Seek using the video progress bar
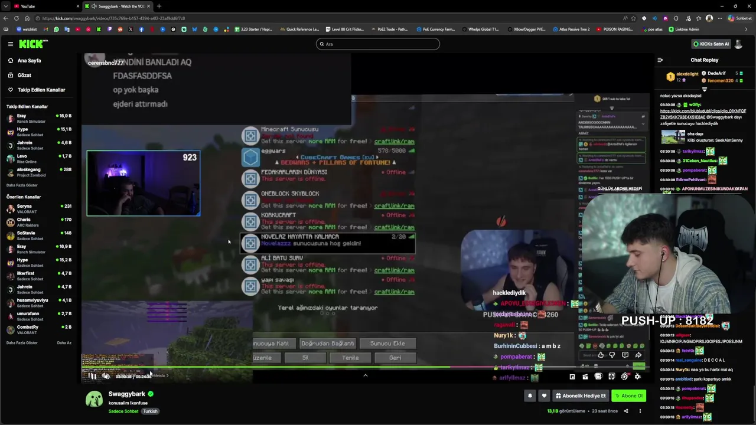This screenshot has width=756, height=425. point(365,367)
